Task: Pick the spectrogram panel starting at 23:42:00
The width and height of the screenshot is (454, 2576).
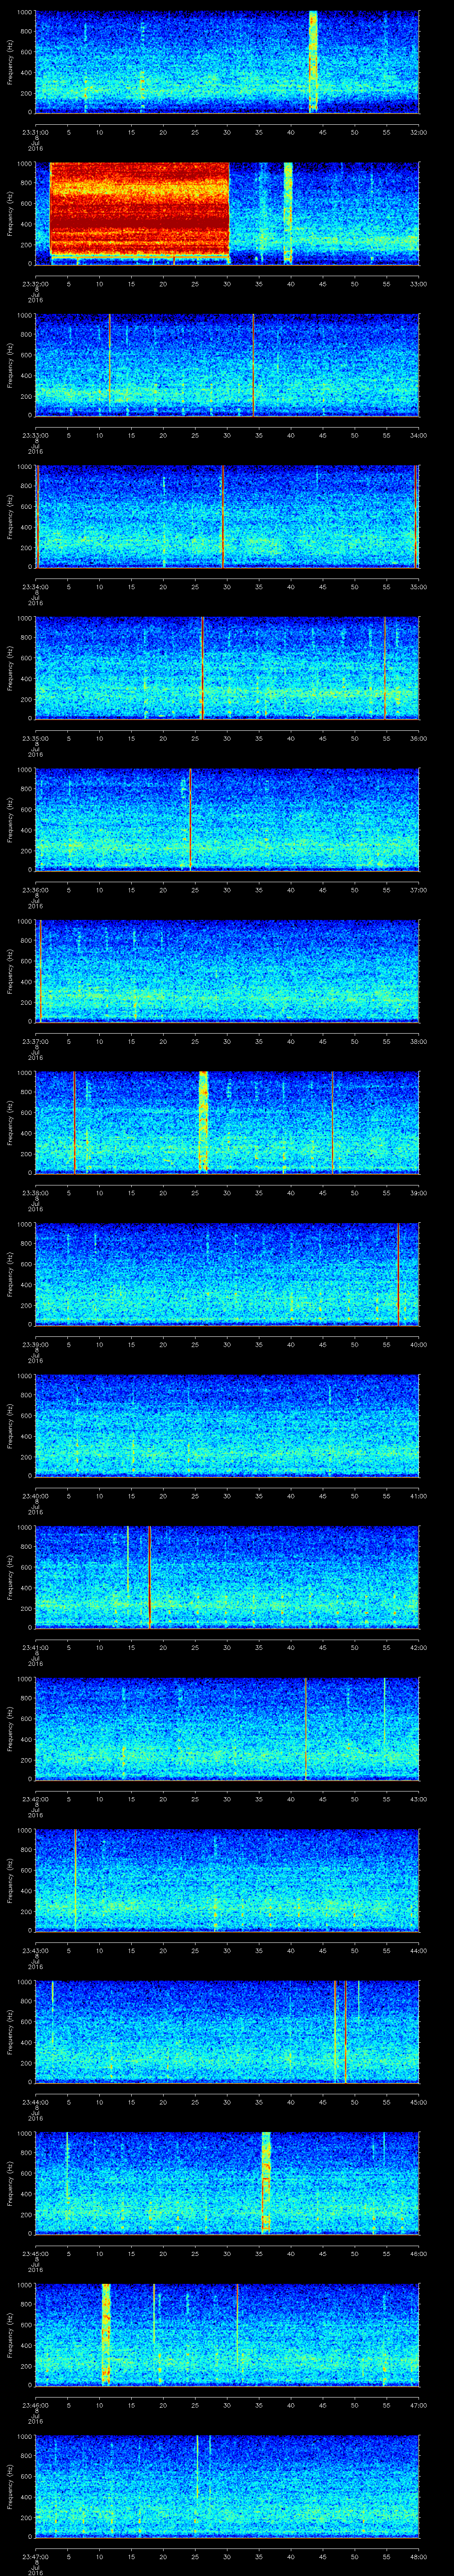Action: pyautogui.click(x=227, y=1729)
